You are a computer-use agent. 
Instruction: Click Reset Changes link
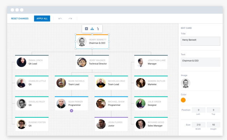coord(20,19)
